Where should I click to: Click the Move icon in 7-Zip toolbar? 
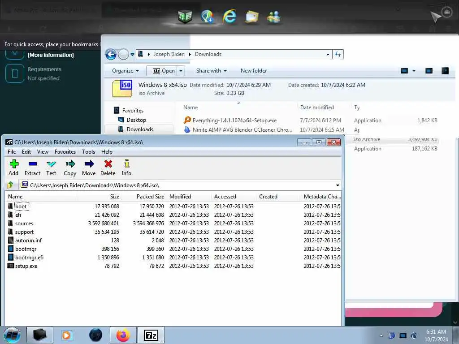[x=89, y=168]
